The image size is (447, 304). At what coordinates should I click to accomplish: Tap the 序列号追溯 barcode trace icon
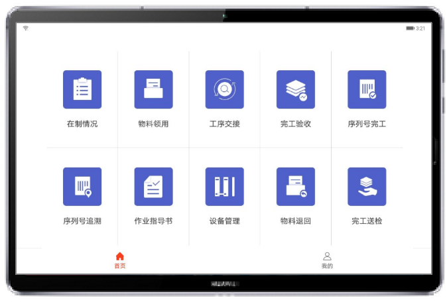[x=82, y=186]
